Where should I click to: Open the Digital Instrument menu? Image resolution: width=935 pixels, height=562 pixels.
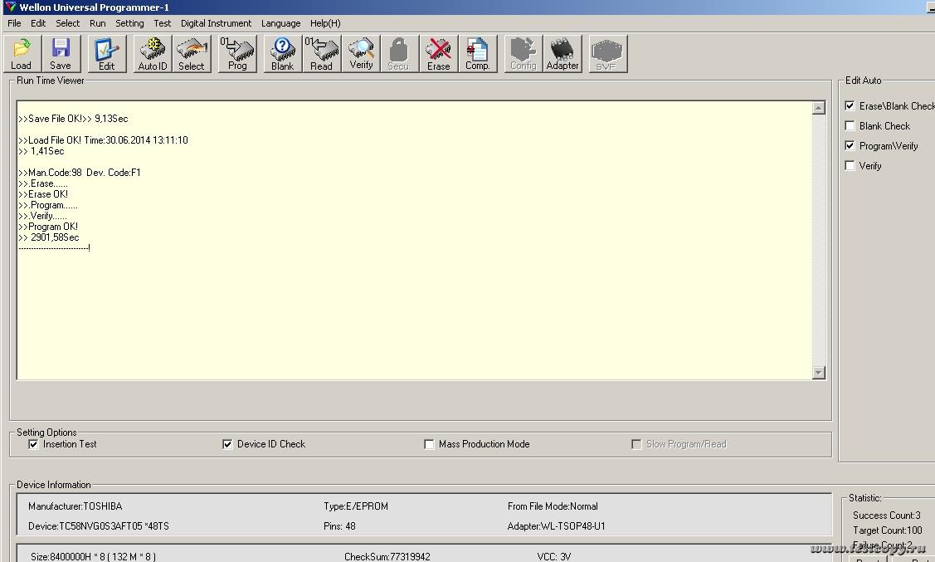pos(216,23)
